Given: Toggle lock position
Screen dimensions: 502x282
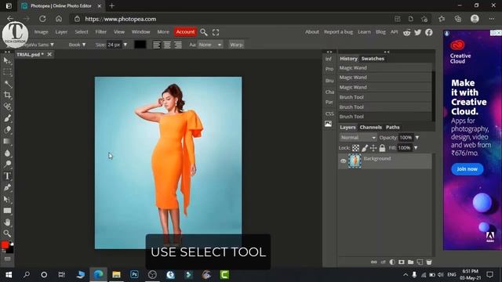Looking at the screenshot, I should [373, 148].
